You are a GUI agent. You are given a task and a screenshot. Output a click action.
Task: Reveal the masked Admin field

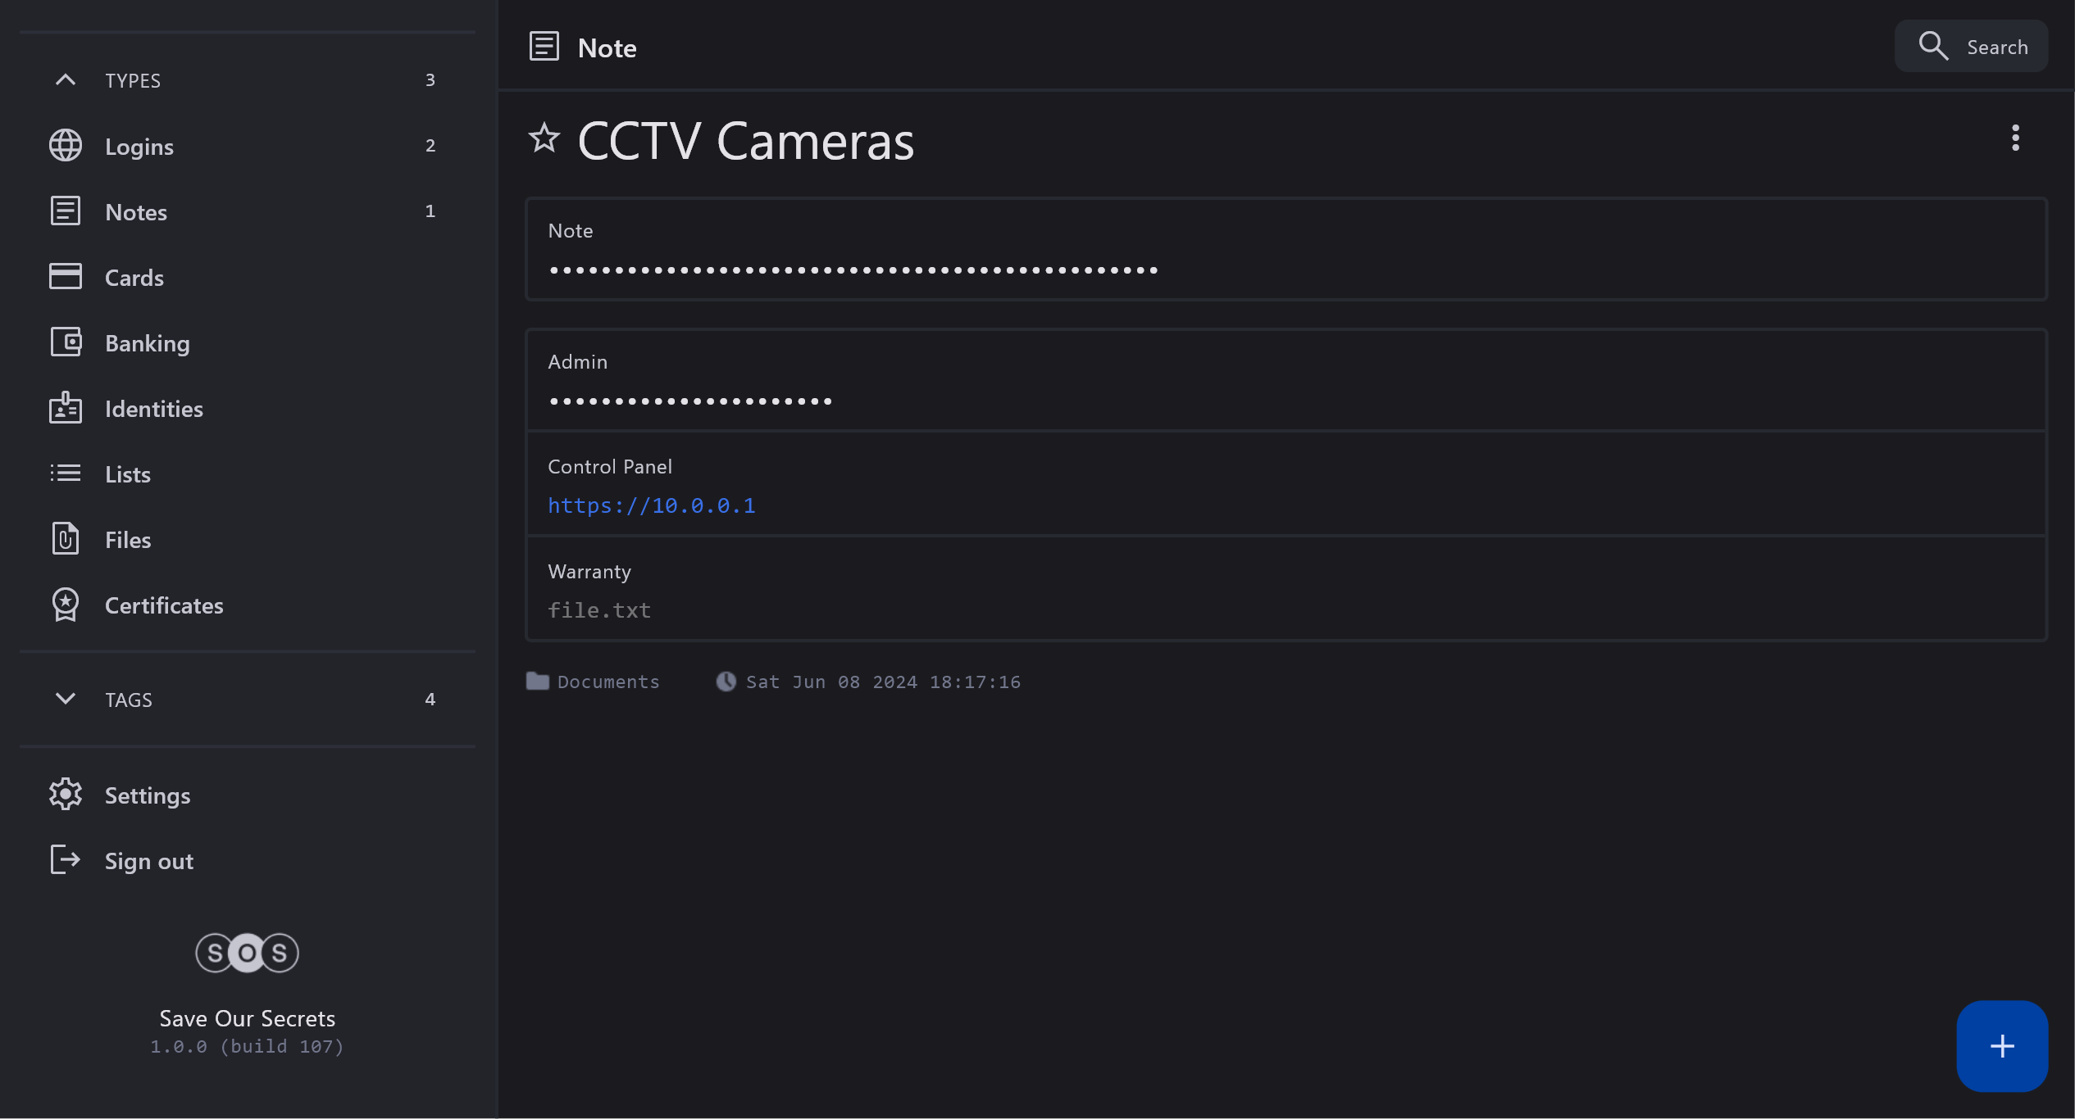[690, 401]
